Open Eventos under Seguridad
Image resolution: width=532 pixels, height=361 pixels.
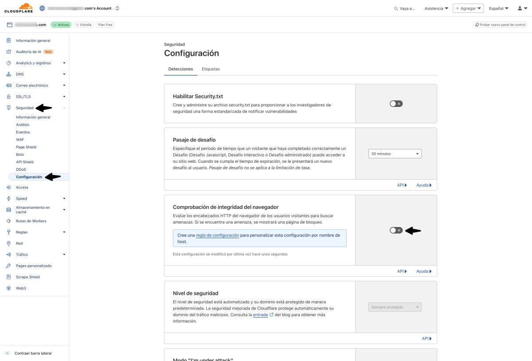[23, 132]
